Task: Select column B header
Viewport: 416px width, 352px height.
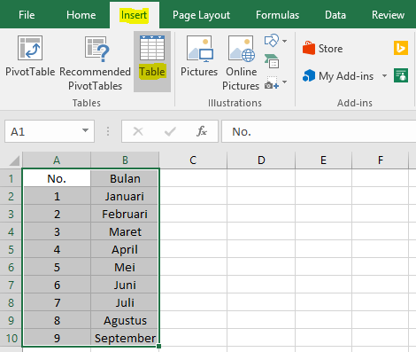Action: 125,160
